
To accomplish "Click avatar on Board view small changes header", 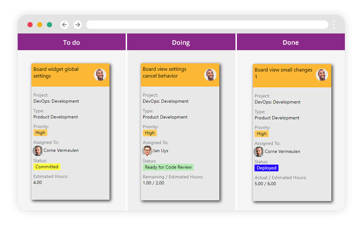I will pyautogui.click(x=322, y=75).
